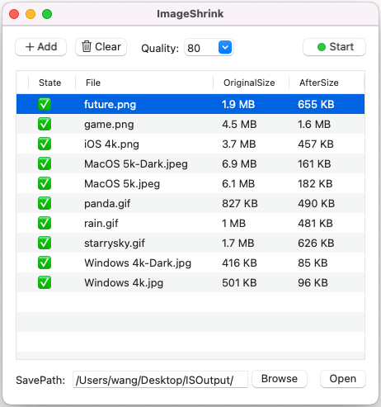The height and width of the screenshot is (407, 381).
Task: Click the green Start button
Action: 334,47
